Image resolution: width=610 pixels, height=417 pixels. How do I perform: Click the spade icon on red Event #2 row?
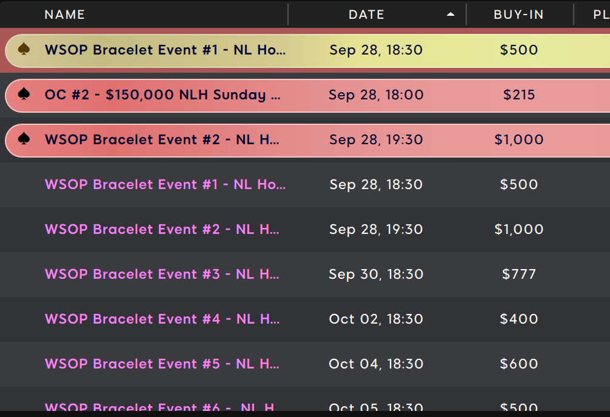point(24,139)
